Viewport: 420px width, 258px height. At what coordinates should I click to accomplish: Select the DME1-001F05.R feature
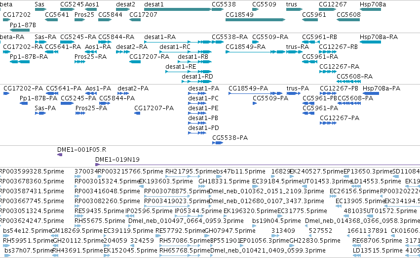(x=60, y=155)
